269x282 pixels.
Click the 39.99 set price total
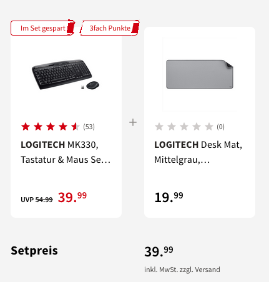coord(159,251)
